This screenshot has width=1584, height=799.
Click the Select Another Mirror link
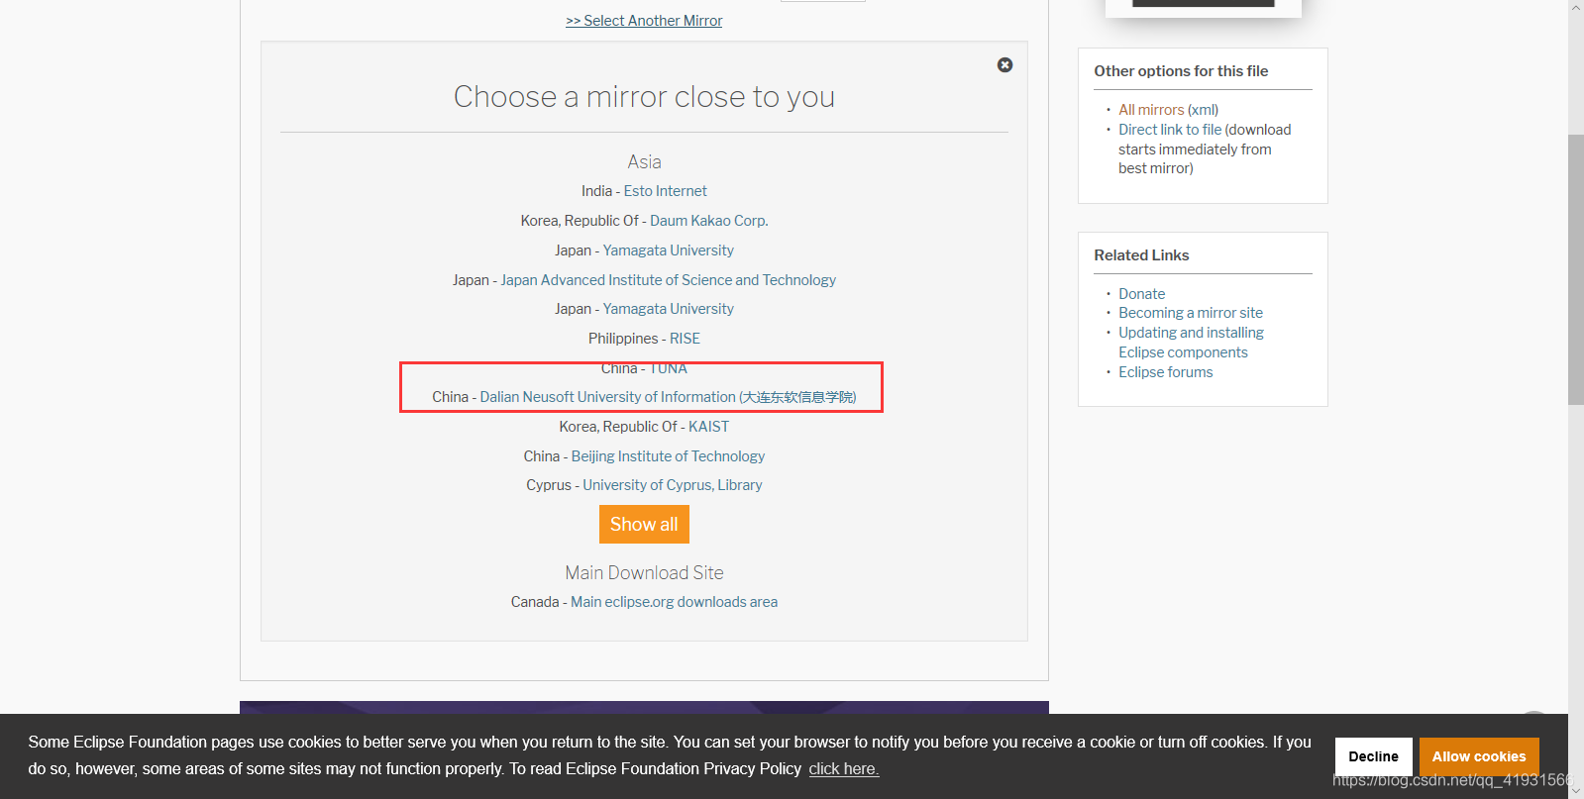[644, 21]
